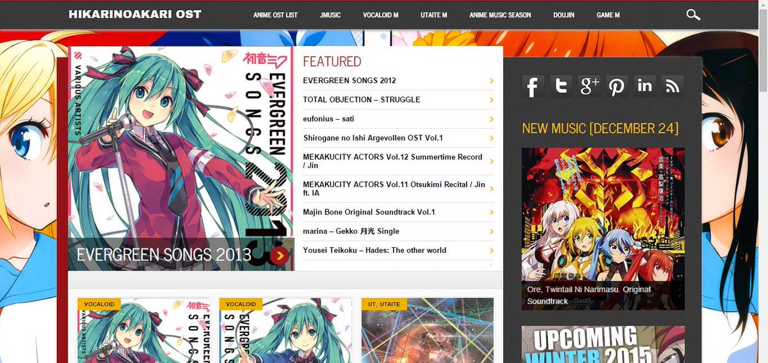Open ANIME MUSIC SEASON menu
The image size is (768, 363).
click(x=500, y=15)
